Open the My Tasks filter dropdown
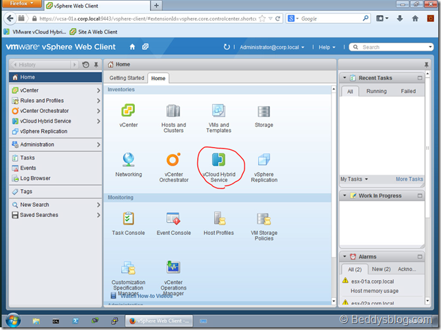Screen dimensions: 441x330 [x=354, y=179]
